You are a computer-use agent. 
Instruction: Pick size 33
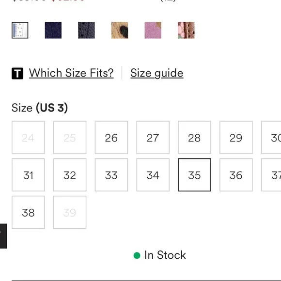click(111, 175)
